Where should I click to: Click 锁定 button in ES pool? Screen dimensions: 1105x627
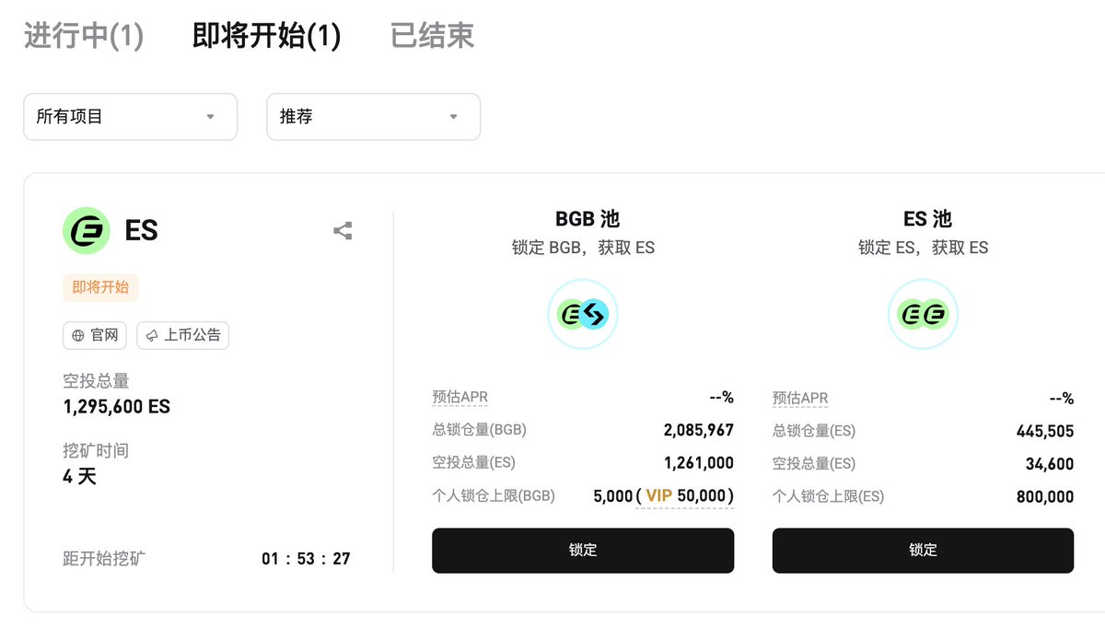[x=923, y=551]
